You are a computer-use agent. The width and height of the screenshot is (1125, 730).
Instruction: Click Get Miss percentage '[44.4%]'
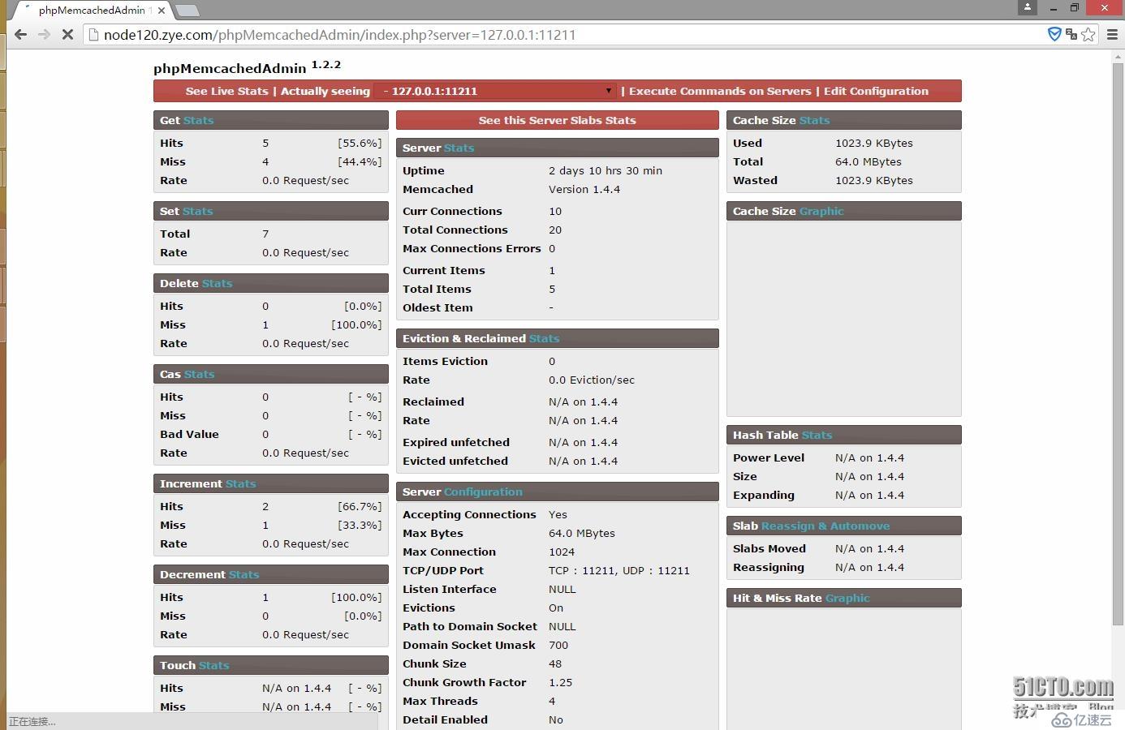click(x=360, y=161)
